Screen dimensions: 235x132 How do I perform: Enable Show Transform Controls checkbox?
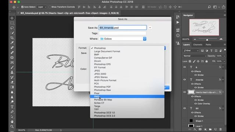[x=50, y=7]
